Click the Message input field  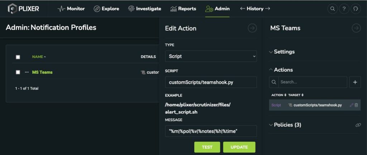(211, 131)
